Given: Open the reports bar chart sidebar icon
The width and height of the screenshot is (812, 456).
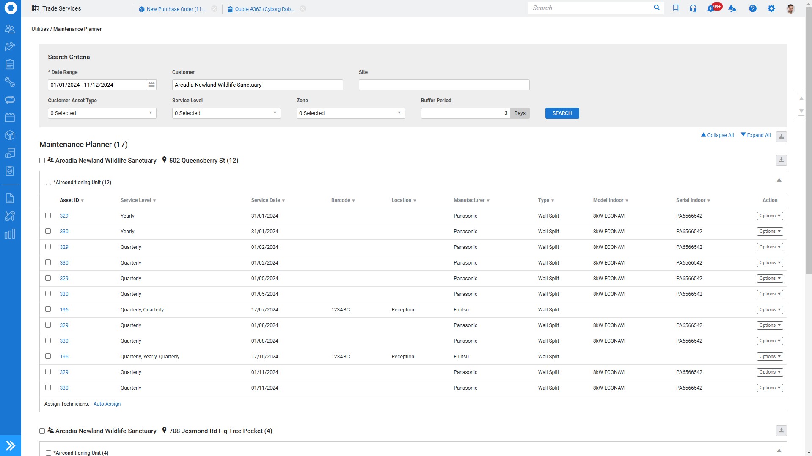Looking at the screenshot, I should point(10,234).
